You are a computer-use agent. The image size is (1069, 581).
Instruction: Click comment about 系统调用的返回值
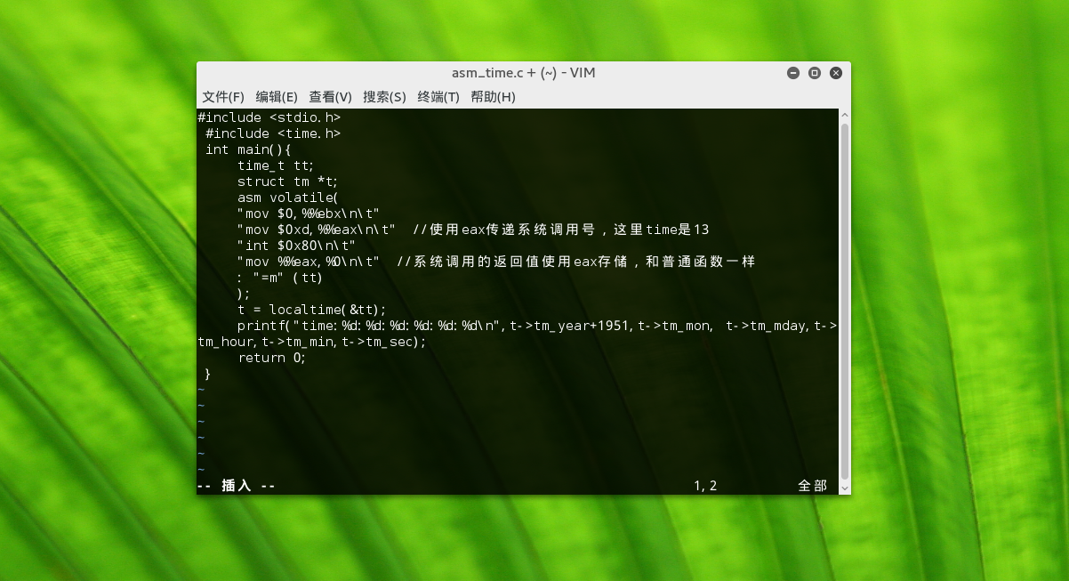pos(575,262)
